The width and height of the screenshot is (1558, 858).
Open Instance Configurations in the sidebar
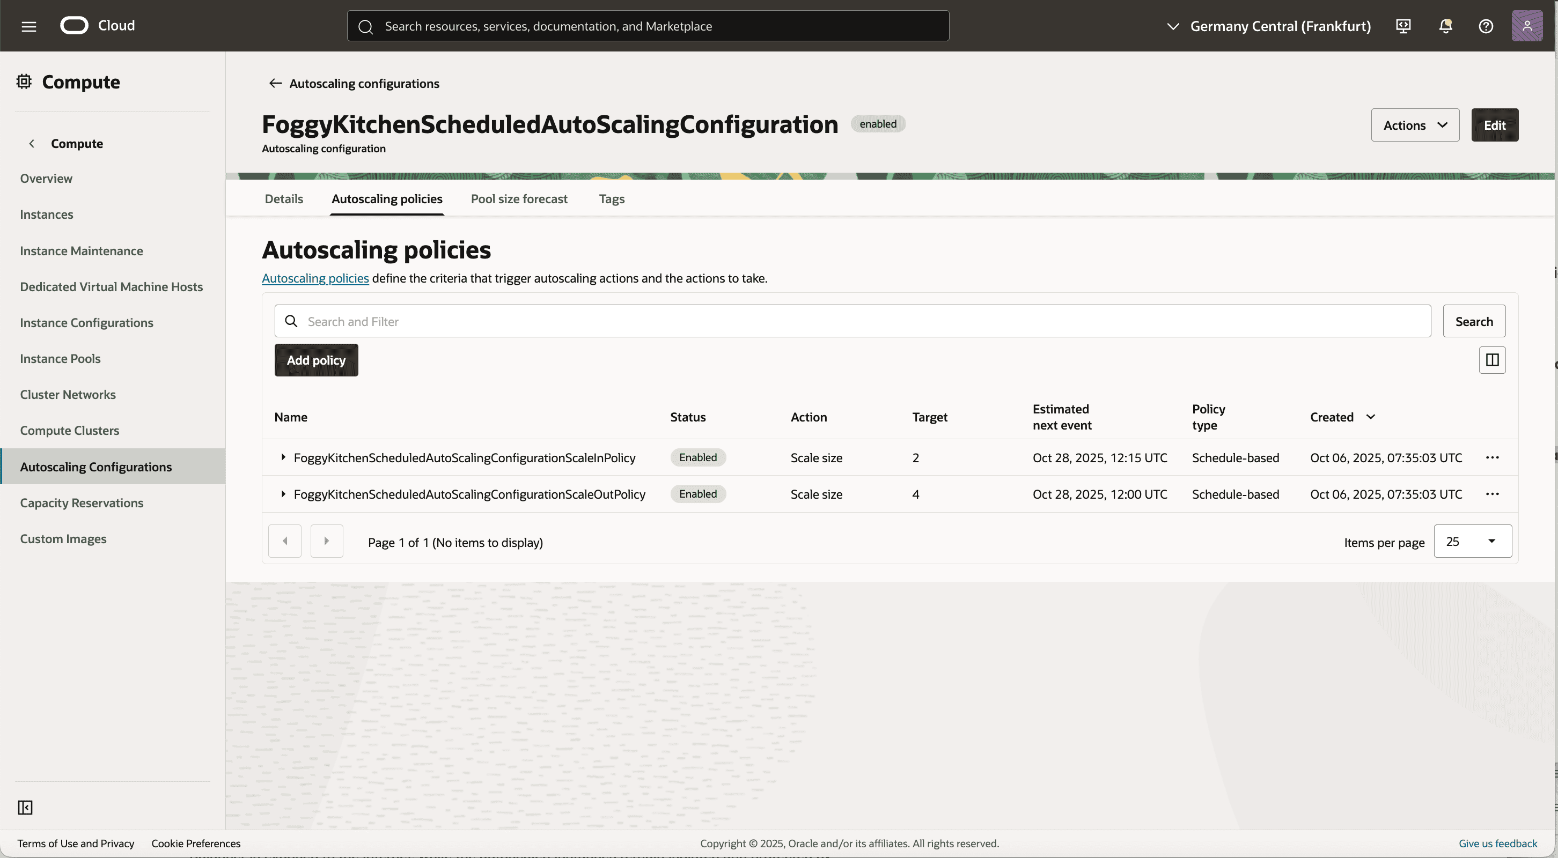86,322
